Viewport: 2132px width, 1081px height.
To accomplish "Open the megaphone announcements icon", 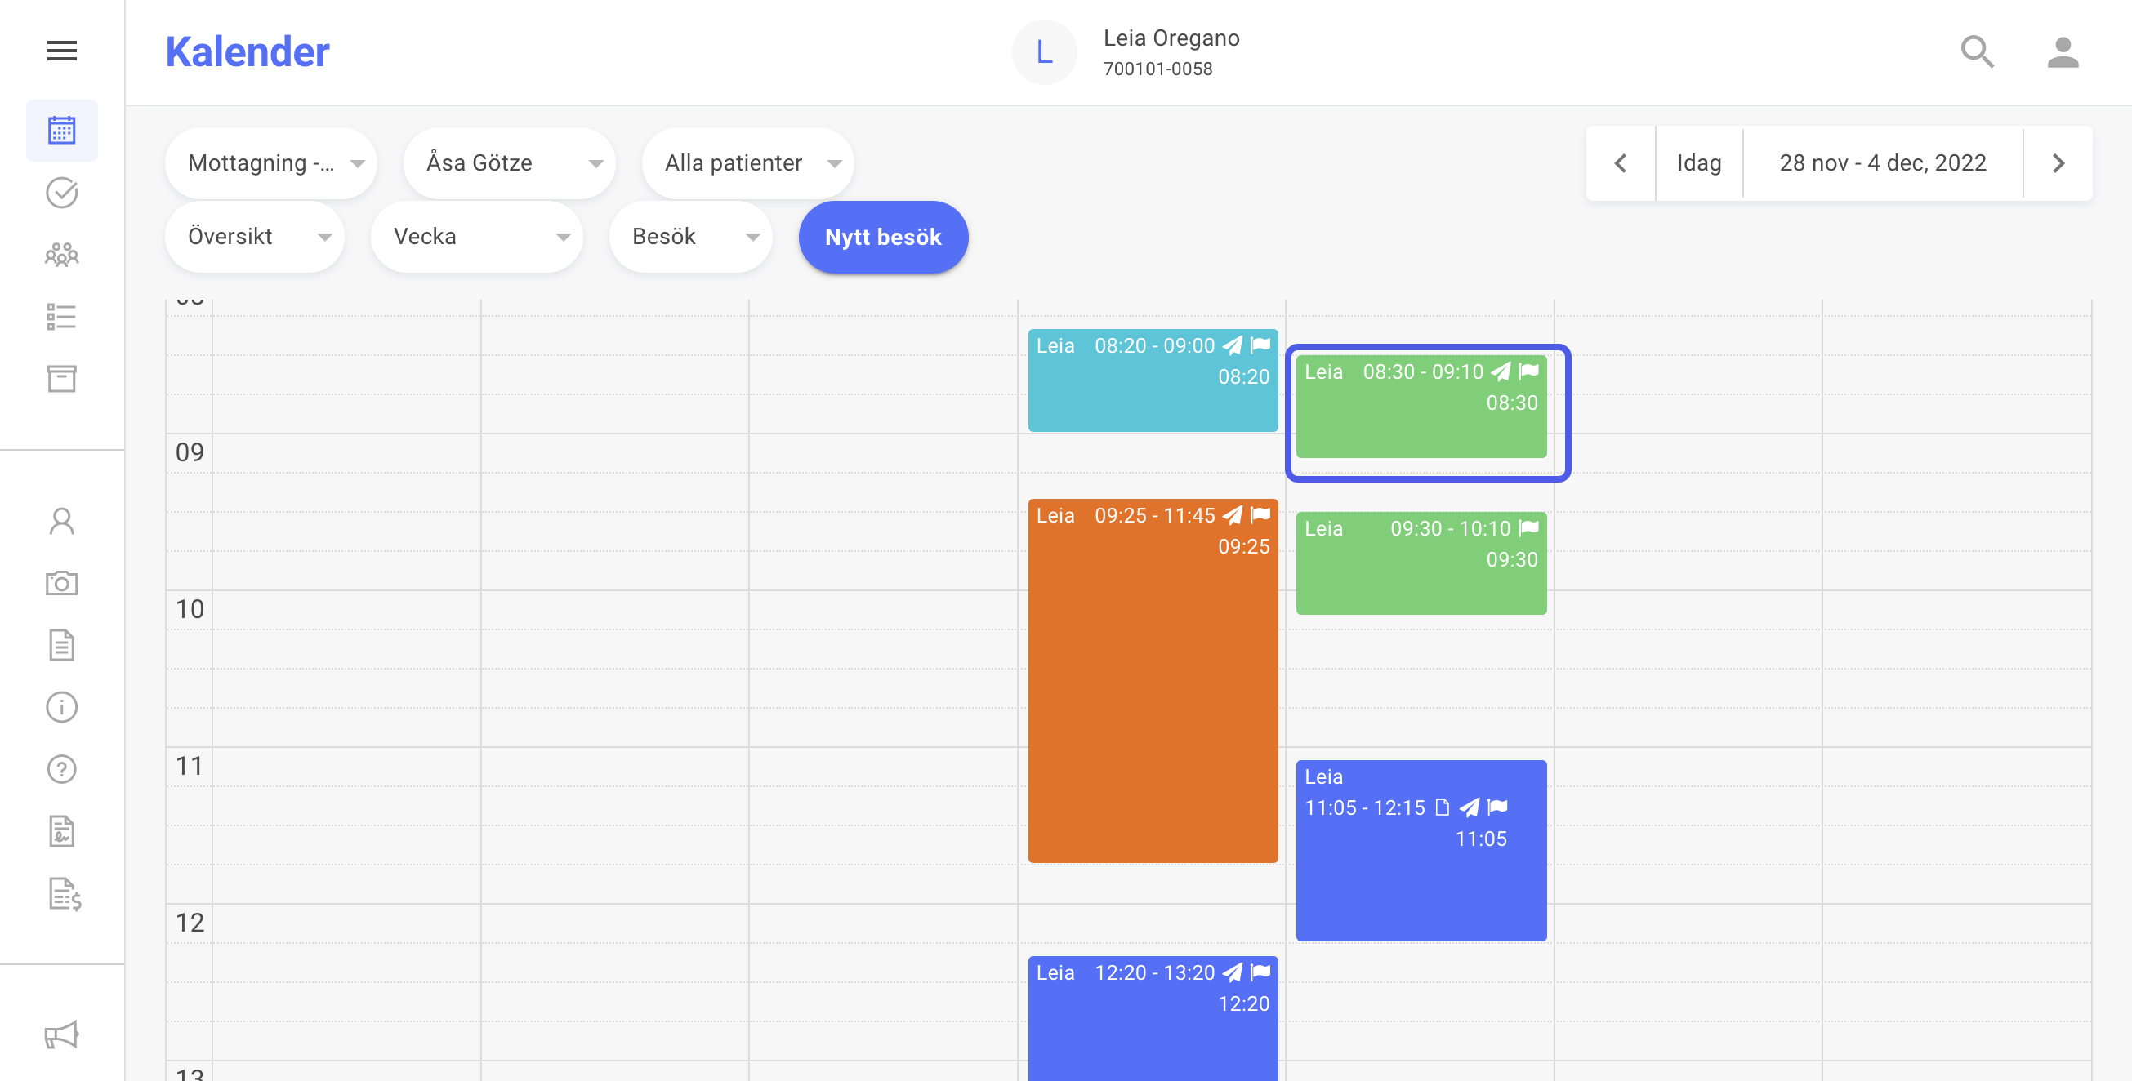I will pos(62,1034).
